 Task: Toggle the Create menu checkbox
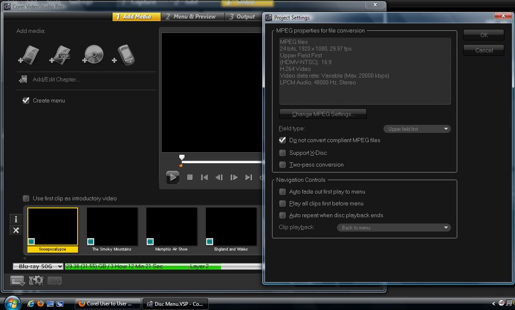point(26,100)
